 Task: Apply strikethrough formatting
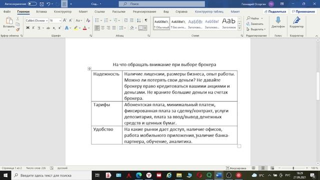[48, 28]
